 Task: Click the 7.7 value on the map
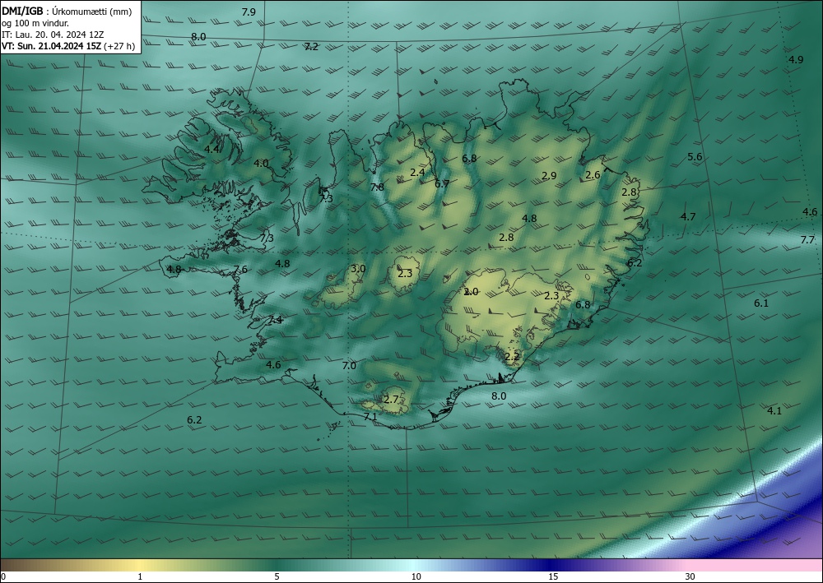click(x=807, y=239)
